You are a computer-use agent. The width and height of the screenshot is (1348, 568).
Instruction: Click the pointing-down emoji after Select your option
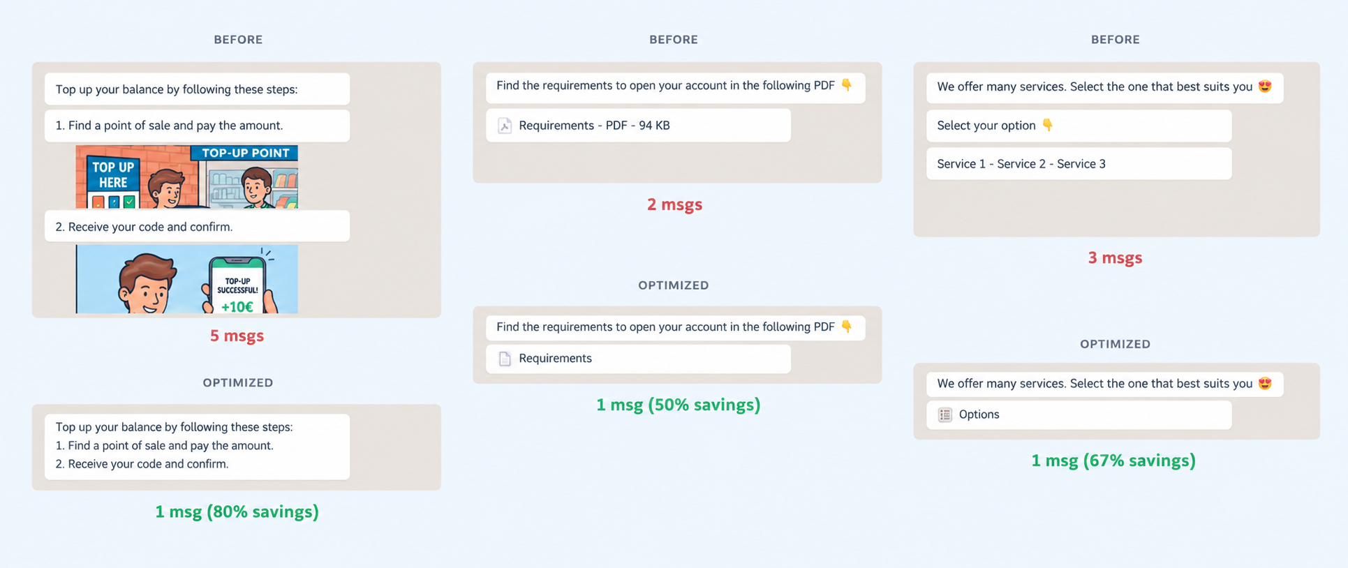[1047, 125]
